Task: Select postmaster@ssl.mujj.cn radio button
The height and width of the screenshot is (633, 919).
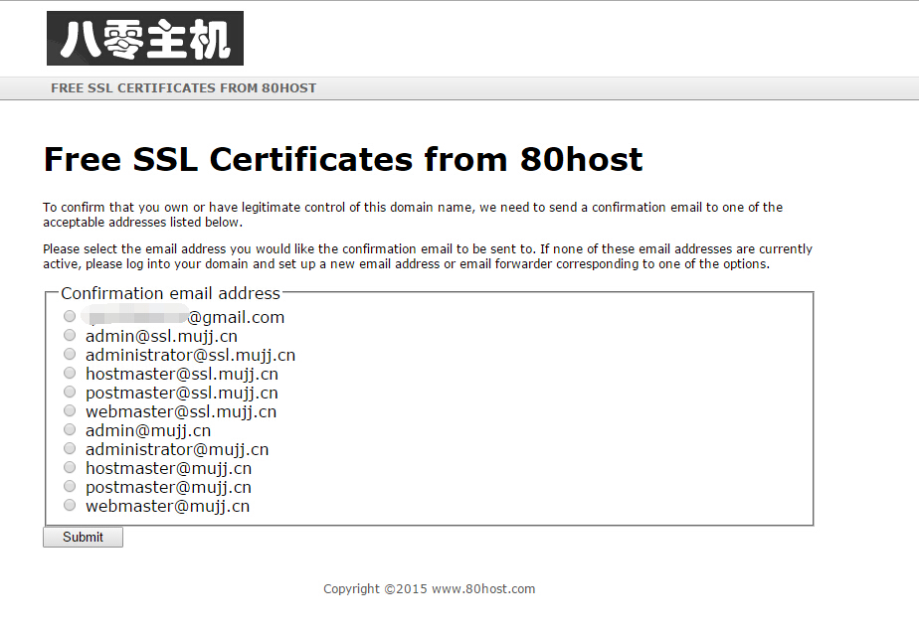Action: click(x=70, y=392)
